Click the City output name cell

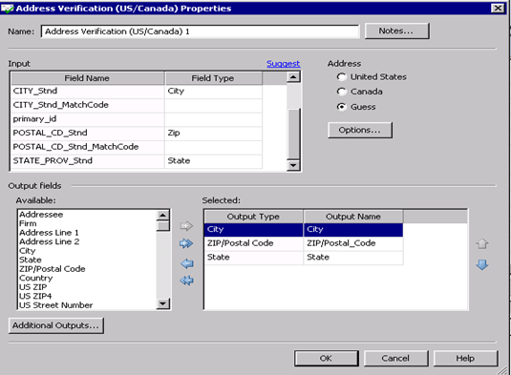[353, 230]
